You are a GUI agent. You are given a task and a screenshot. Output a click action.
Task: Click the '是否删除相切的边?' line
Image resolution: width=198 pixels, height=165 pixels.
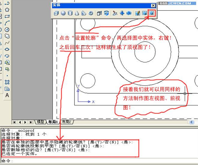pos(46,150)
